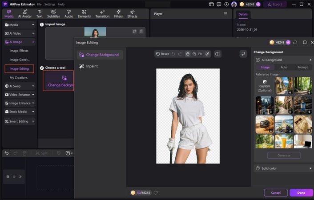Click Fit to fit image in view

pyautogui.click(x=200, y=54)
